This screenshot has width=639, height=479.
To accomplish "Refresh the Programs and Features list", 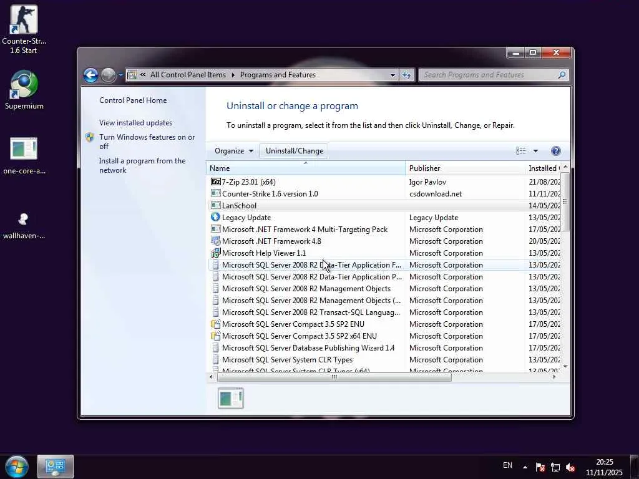I will pos(406,75).
